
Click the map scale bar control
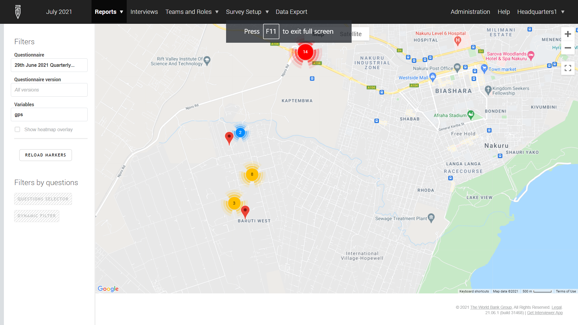pyautogui.click(x=537, y=291)
